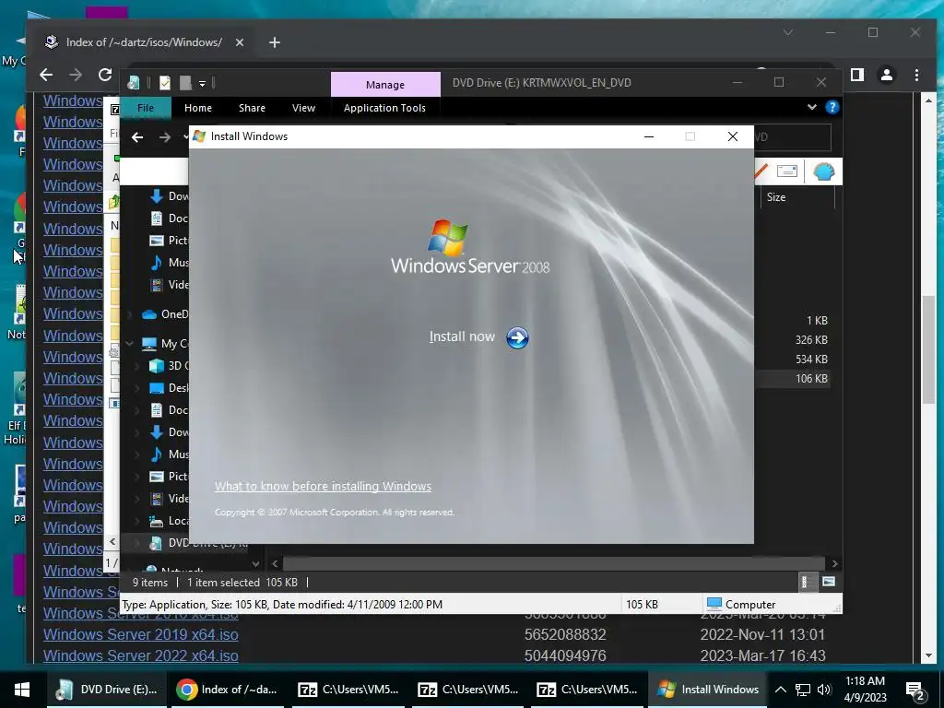The height and width of the screenshot is (708, 944).
Task: Click the DVD drive icon in Explorer title bar
Action: [x=134, y=82]
